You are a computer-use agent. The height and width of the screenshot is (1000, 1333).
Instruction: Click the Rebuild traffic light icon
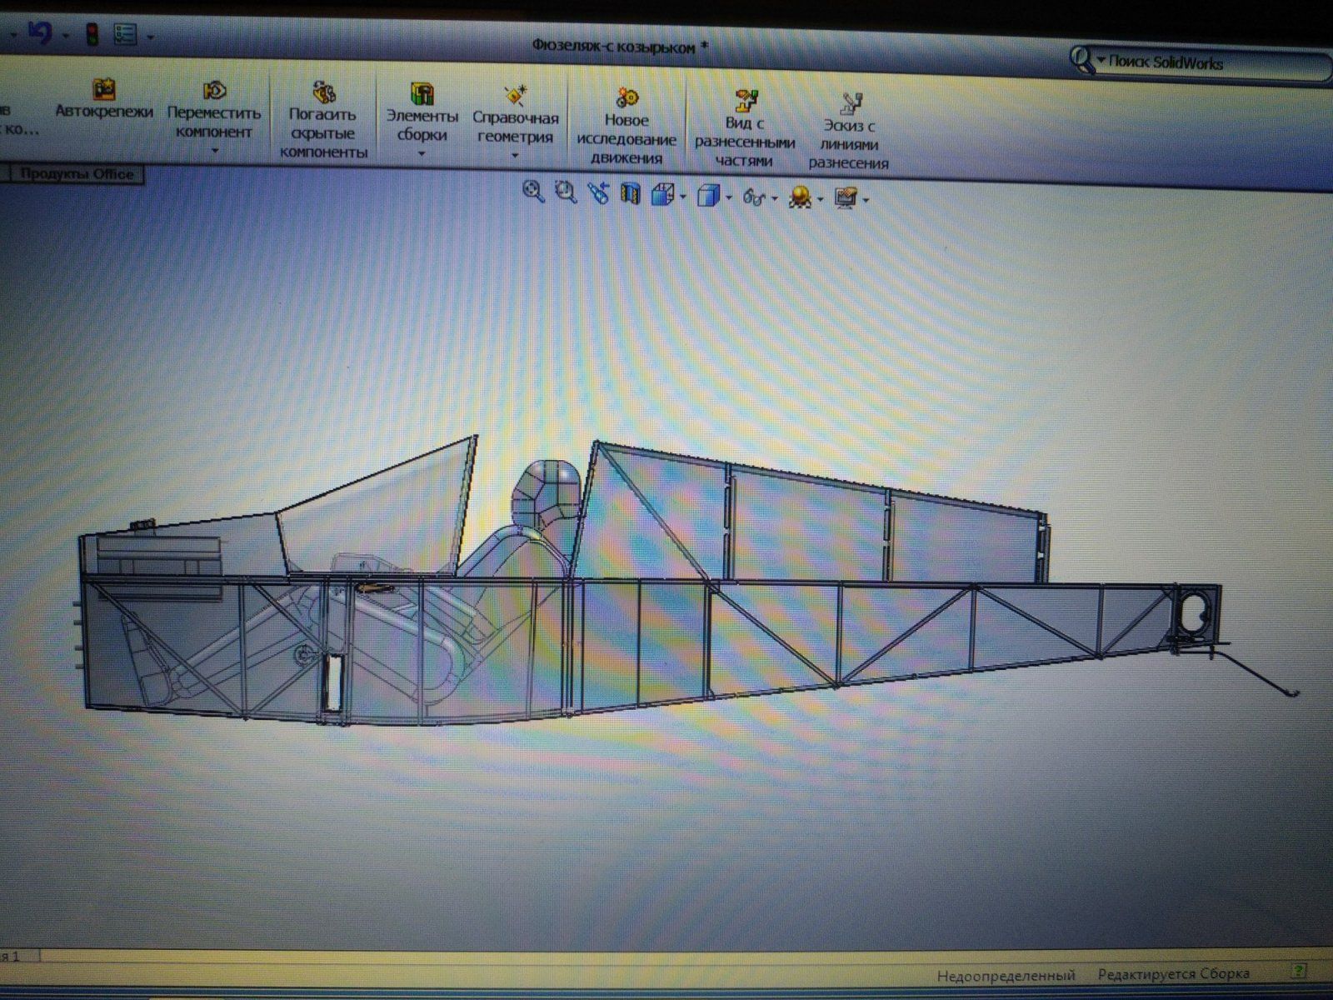point(92,34)
